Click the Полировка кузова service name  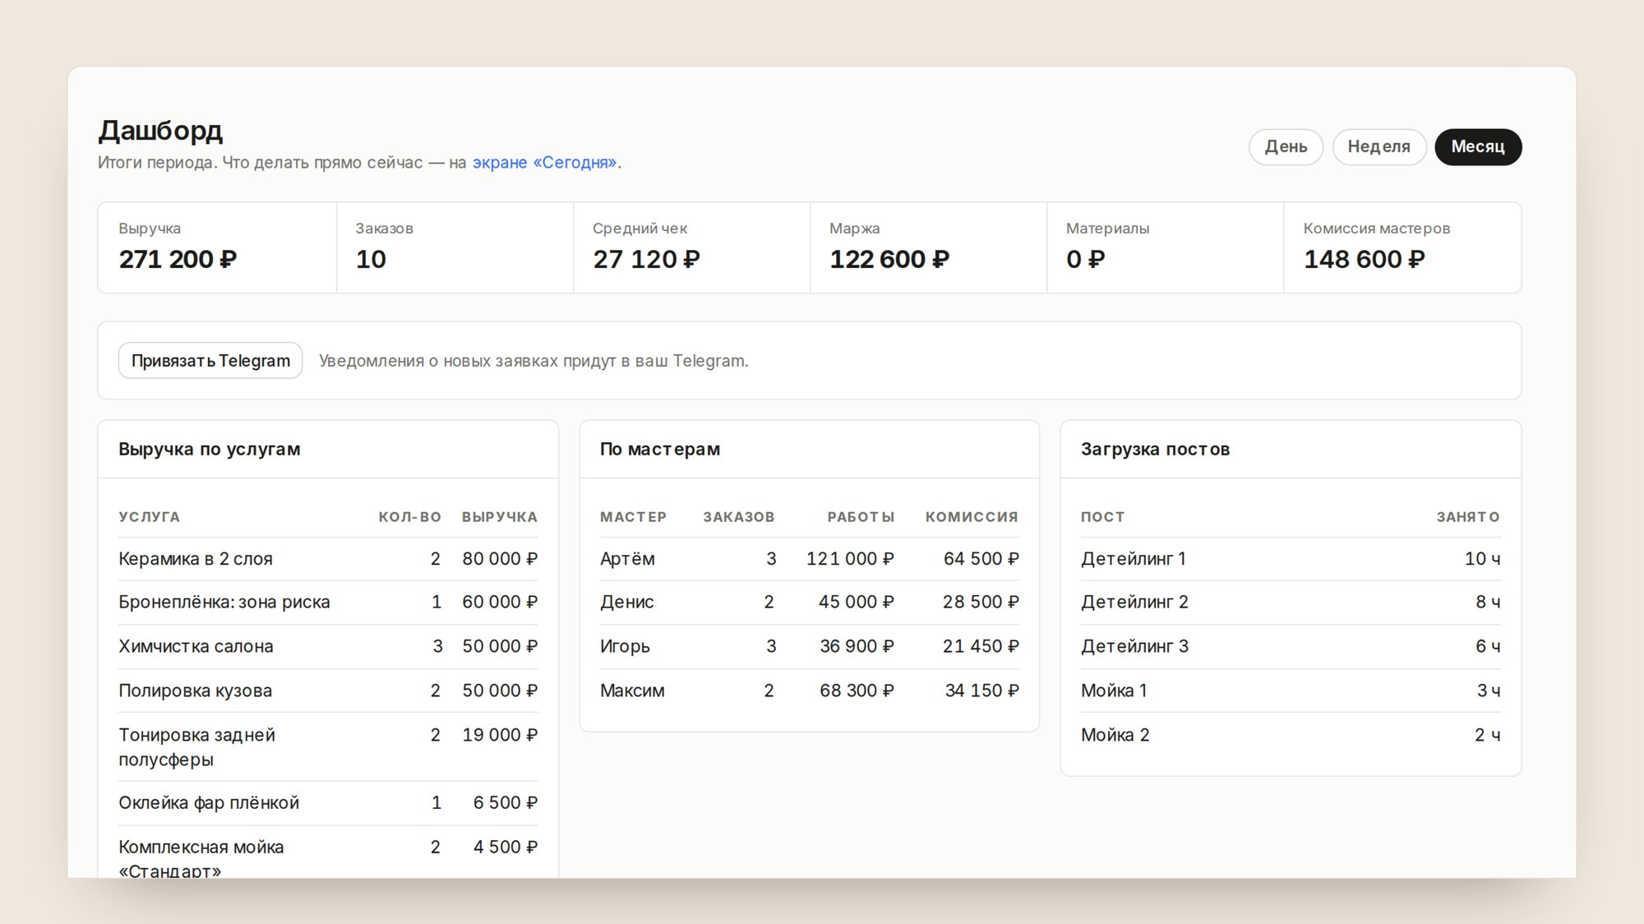click(x=195, y=691)
